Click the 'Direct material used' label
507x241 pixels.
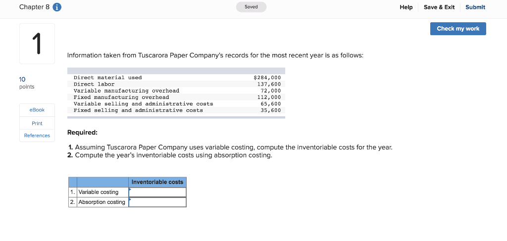(107, 78)
